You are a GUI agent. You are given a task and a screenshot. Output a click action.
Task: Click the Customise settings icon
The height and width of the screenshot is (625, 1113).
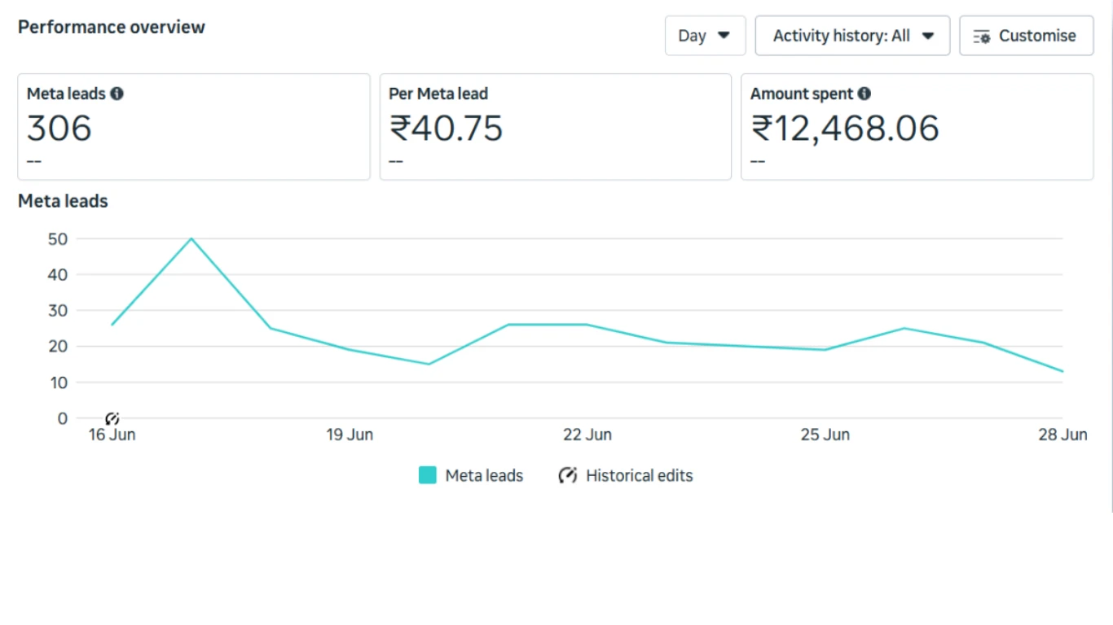click(982, 37)
